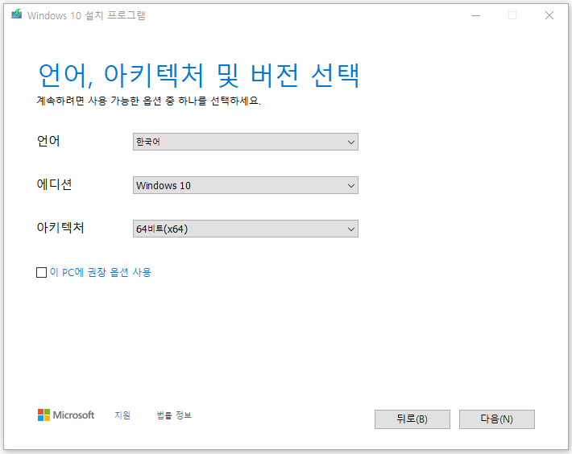
Task: Click the '에디션' field label
Action: pyautogui.click(x=54, y=184)
